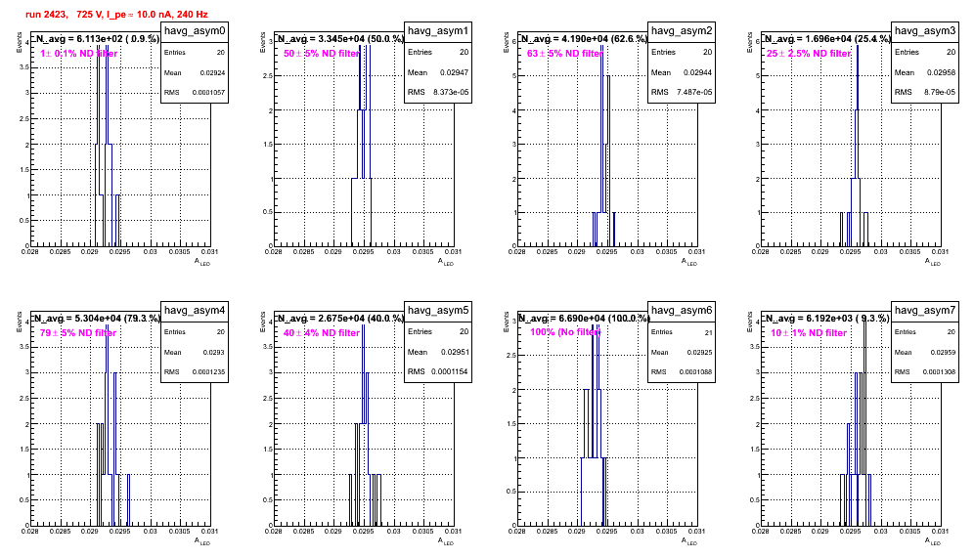The image size is (974, 559).
Task: Pick the magenta 10 ± 1% ND filter label
Action: point(809,333)
